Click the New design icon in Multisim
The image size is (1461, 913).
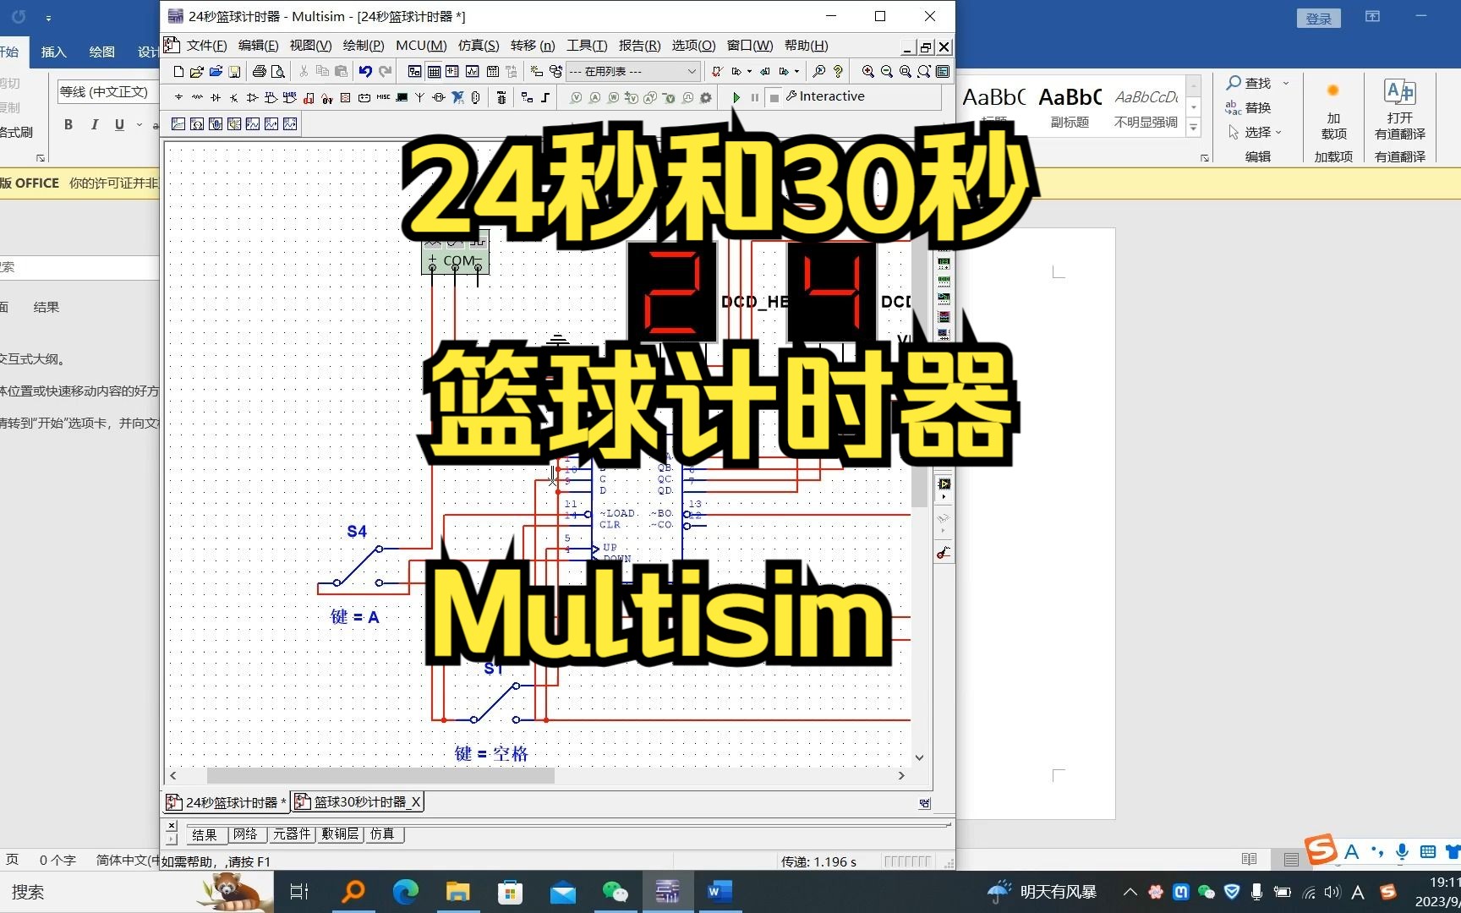(x=178, y=72)
